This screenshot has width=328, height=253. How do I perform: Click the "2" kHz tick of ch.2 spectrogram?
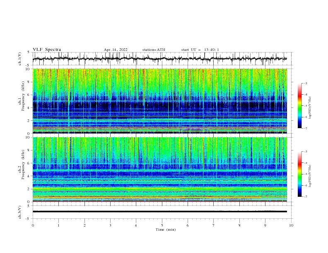(x=29, y=189)
